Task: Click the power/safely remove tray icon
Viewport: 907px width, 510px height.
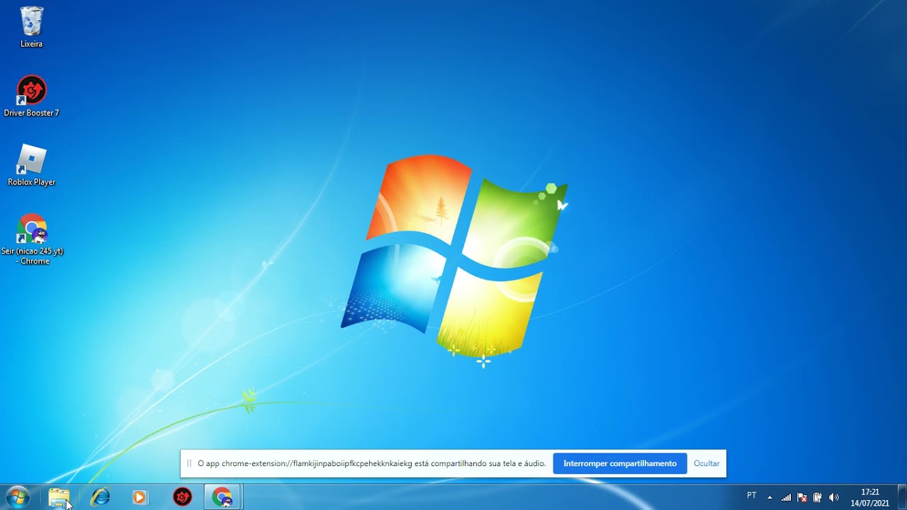Action: pyautogui.click(x=818, y=497)
